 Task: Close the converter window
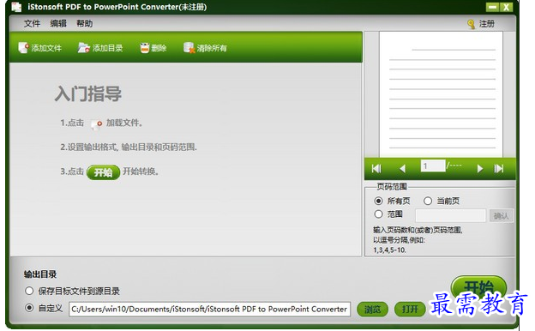coord(507,7)
